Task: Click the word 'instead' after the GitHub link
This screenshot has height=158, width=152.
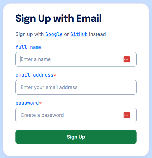Action: click(97, 34)
